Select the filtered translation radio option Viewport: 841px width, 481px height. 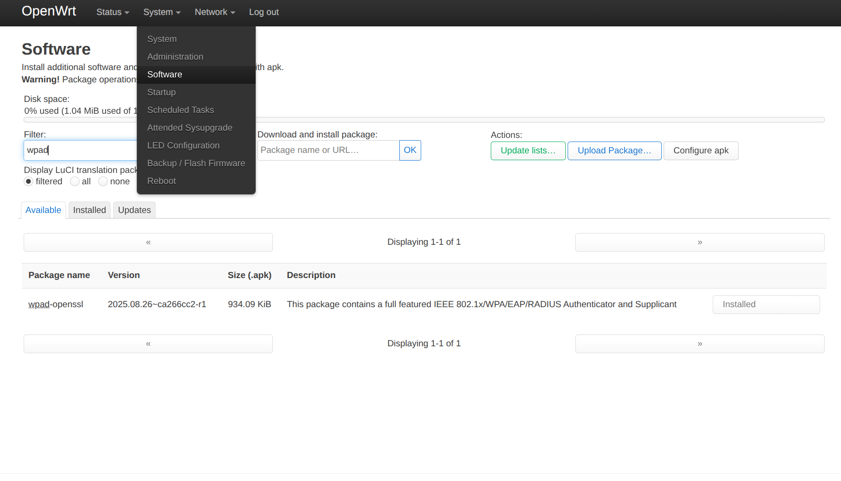[x=29, y=182]
